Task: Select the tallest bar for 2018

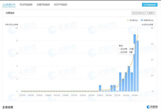Action: [135, 63]
